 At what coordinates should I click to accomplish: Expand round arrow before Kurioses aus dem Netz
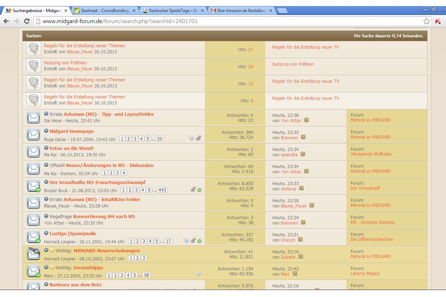[x=46, y=284]
